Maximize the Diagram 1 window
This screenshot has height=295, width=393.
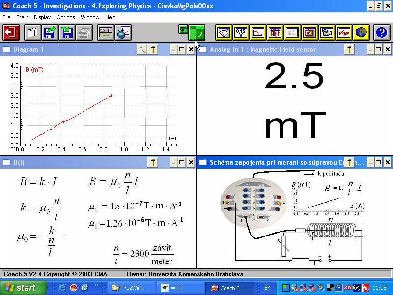[x=182, y=50]
